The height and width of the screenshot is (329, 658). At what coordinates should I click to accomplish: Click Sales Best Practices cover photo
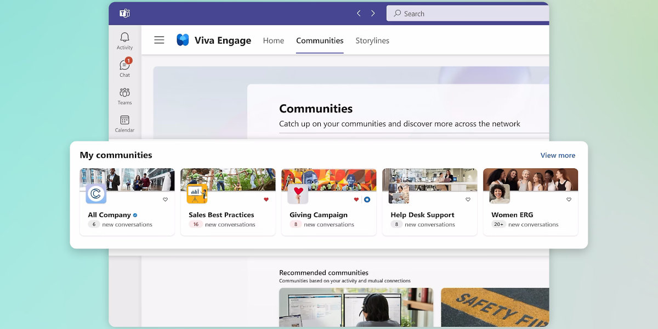point(228,179)
